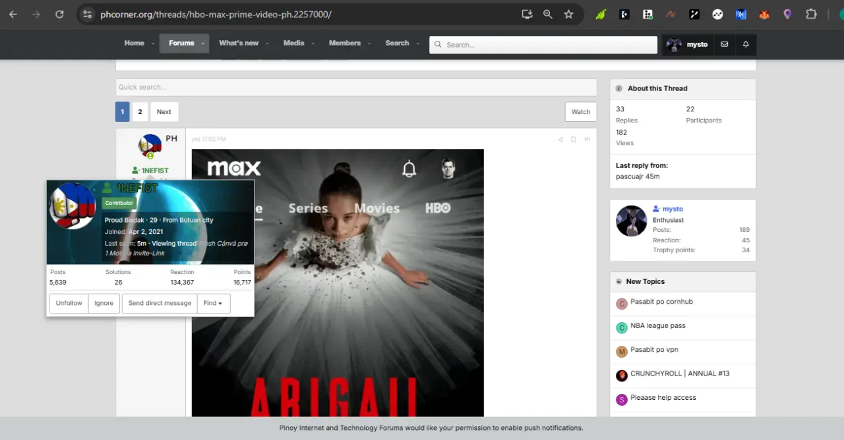This screenshot has height=440, width=844.
Task: Expand dropdown arrow next to Home
Action: (x=153, y=43)
